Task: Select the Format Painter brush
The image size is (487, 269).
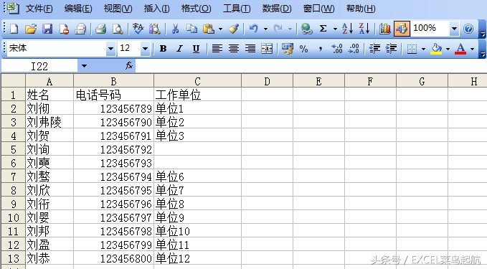Action: (233, 29)
